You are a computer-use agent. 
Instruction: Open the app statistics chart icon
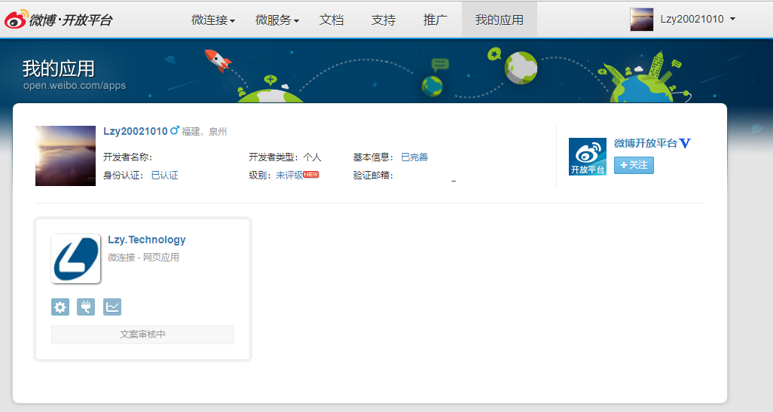coord(112,307)
